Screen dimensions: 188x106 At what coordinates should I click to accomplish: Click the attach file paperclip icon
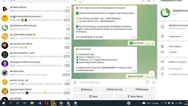tap(75, 82)
